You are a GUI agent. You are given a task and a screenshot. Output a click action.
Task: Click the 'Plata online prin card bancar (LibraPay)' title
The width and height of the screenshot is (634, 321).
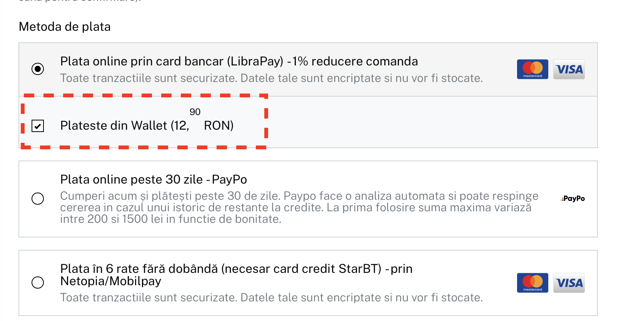pyautogui.click(x=172, y=61)
